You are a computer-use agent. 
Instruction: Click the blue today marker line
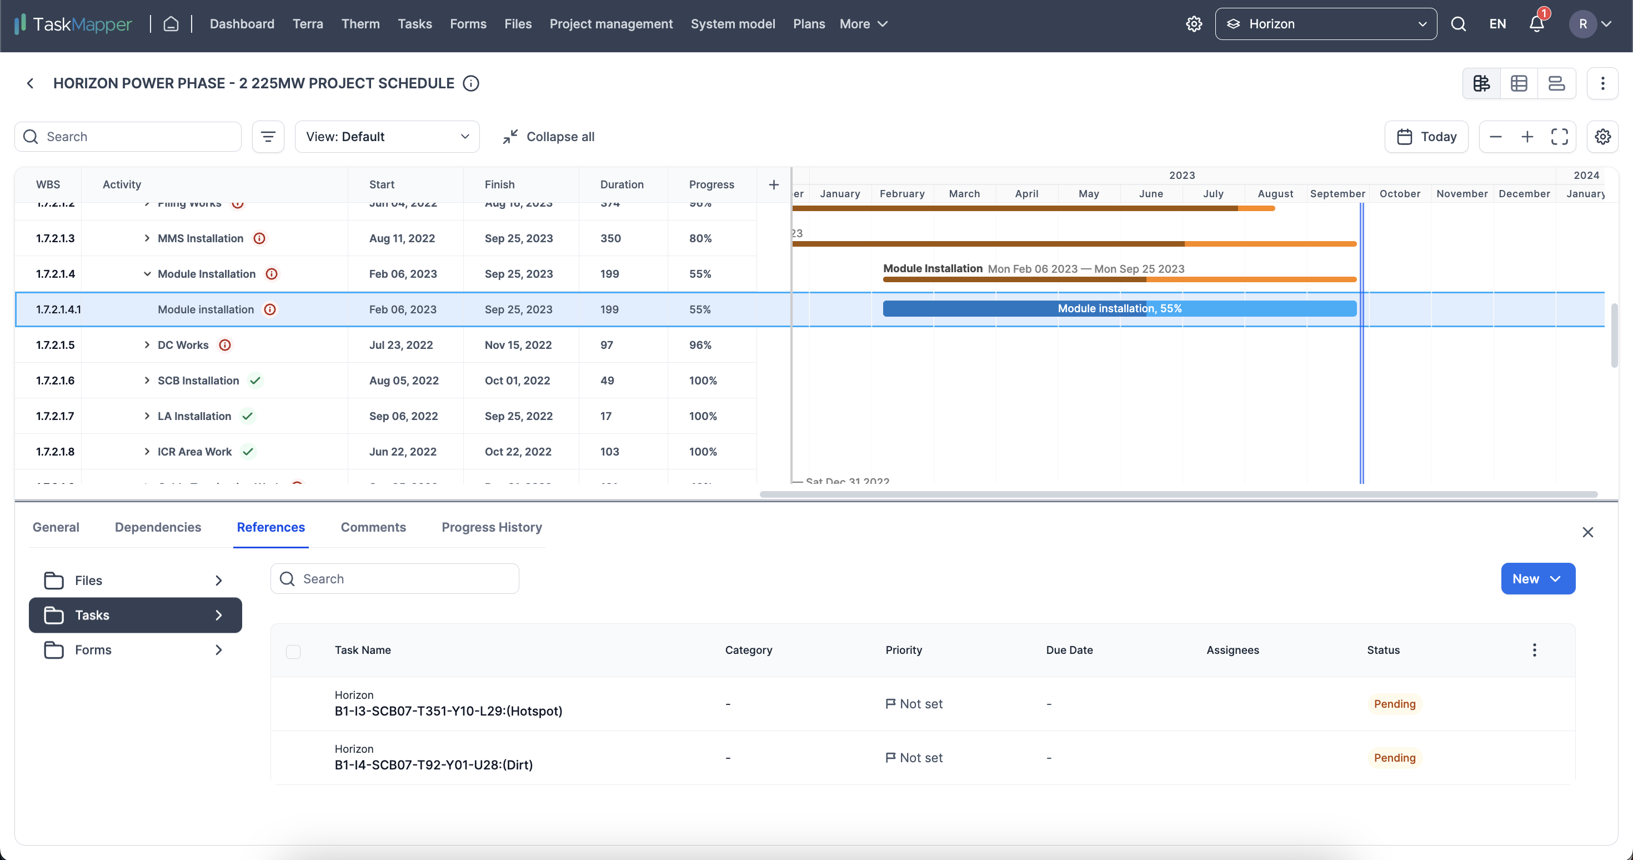pyautogui.click(x=1361, y=342)
